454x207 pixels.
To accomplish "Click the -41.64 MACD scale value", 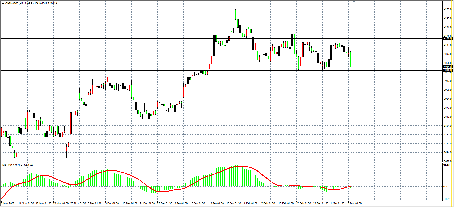I will [447, 199].
